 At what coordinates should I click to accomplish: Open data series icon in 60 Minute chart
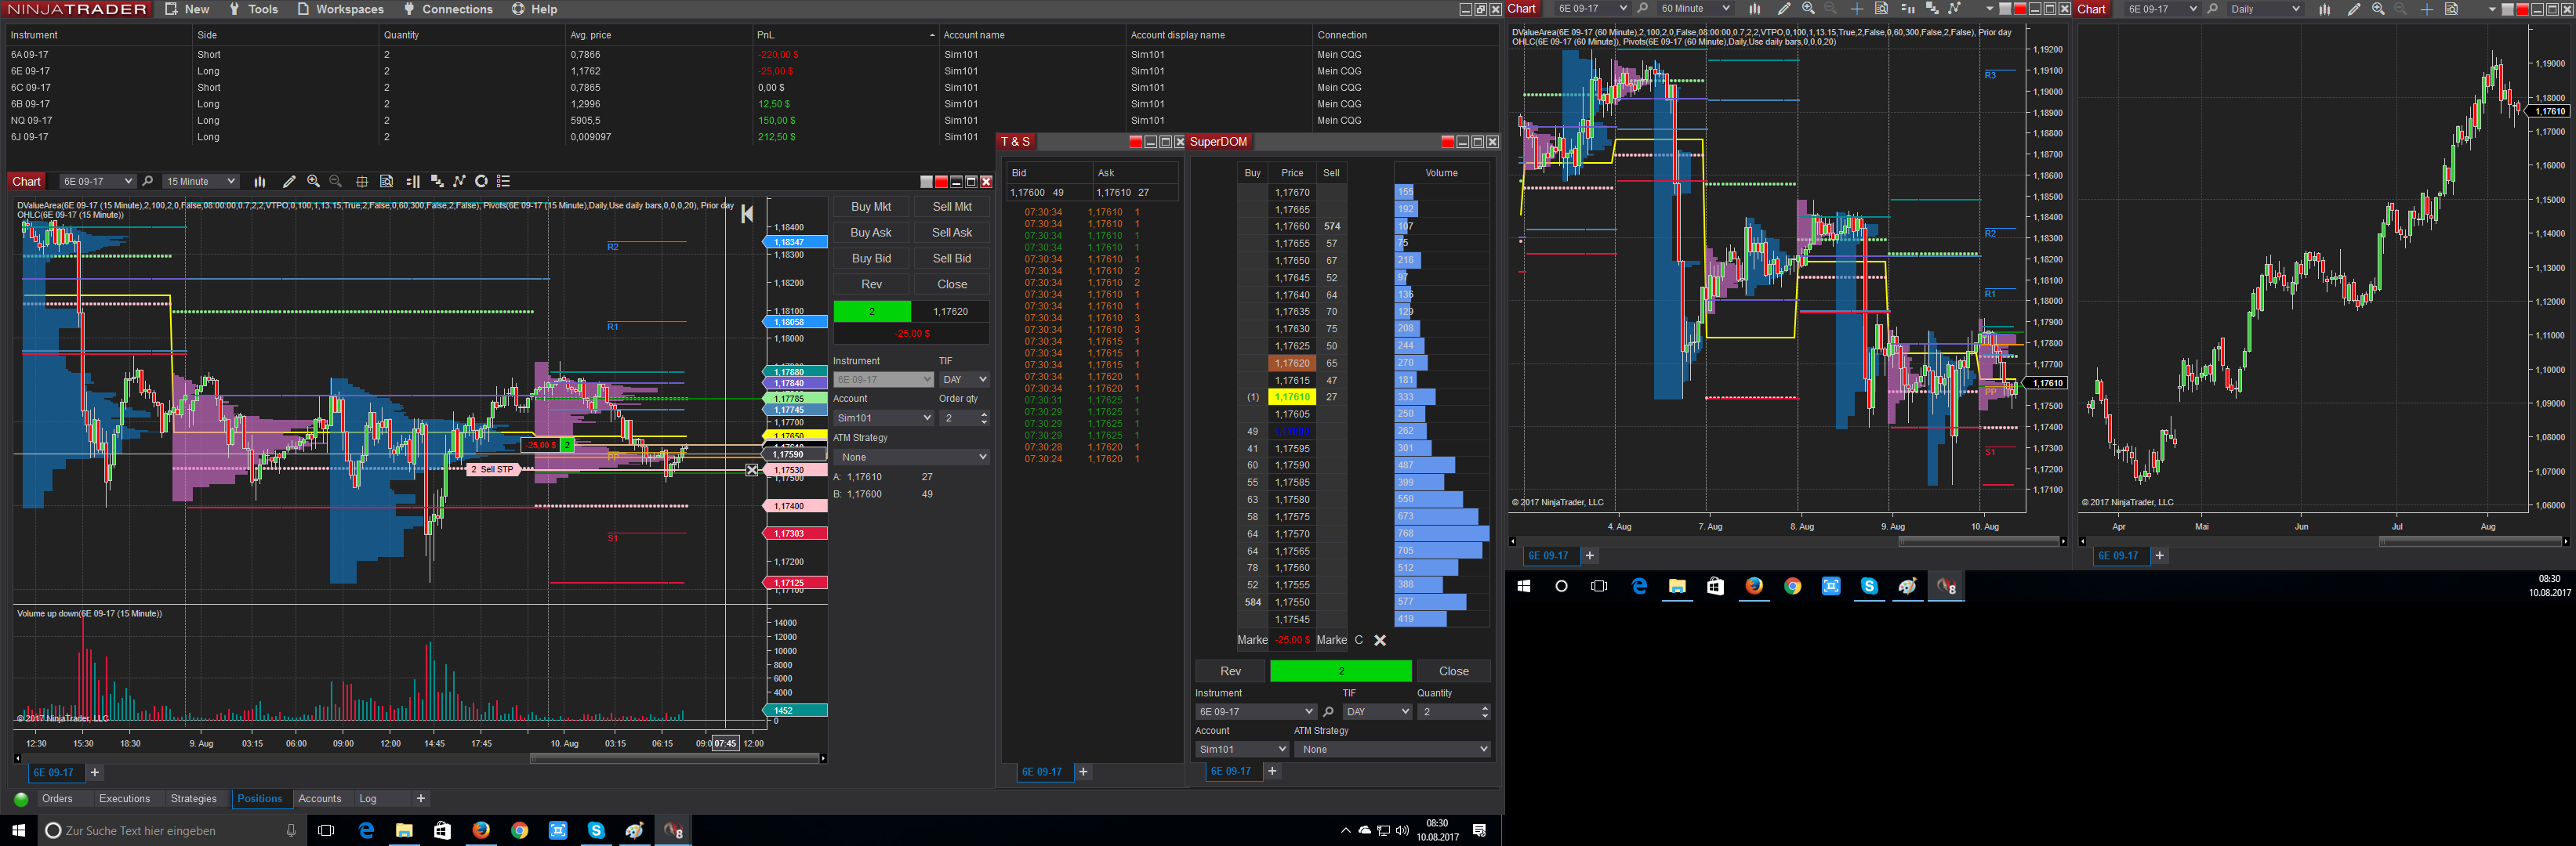[x=1931, y=9]
